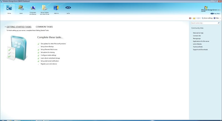This screenshot has height=121, width=222.
Task: Open the Home section
Action: 9,9
